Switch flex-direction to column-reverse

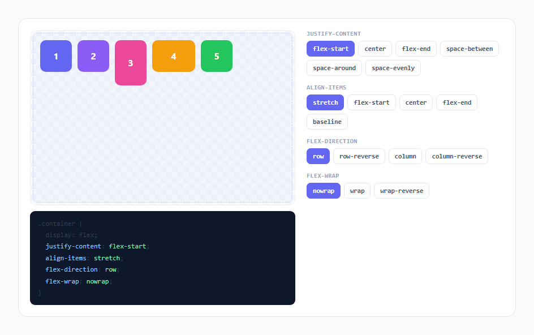click(x=457, y=156)
